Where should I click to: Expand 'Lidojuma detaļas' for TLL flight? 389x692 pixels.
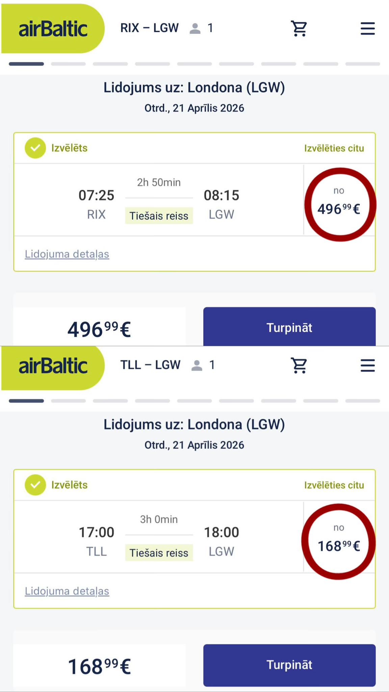tap(67, 591)
